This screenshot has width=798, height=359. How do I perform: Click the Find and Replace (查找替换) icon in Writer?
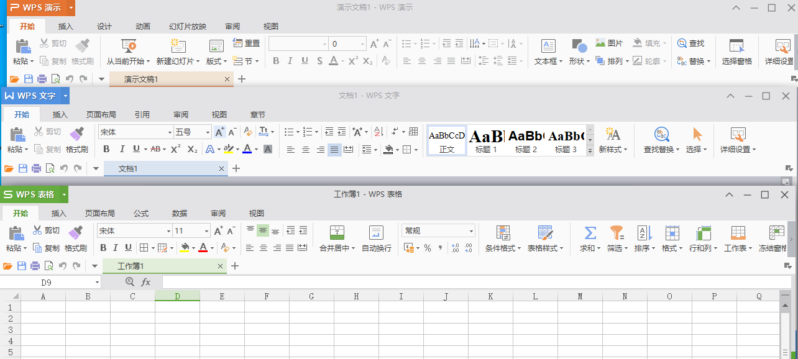coord(661,134)
